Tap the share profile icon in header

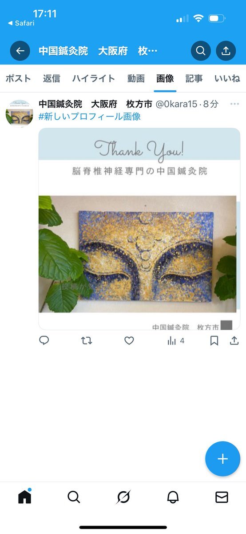point(226,51)
